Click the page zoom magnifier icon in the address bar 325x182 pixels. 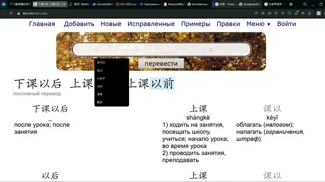[256, 13]
